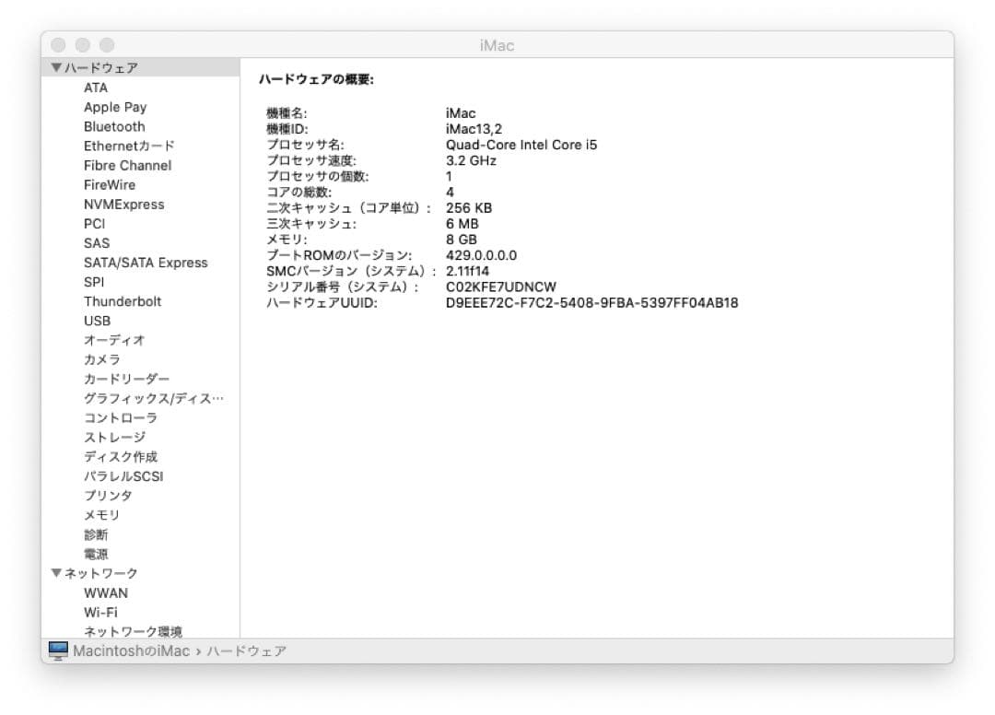This screenshot has width=995, height=715.
Task: Collapse the ネットワーク section triangle
Action: pos(56,573)
